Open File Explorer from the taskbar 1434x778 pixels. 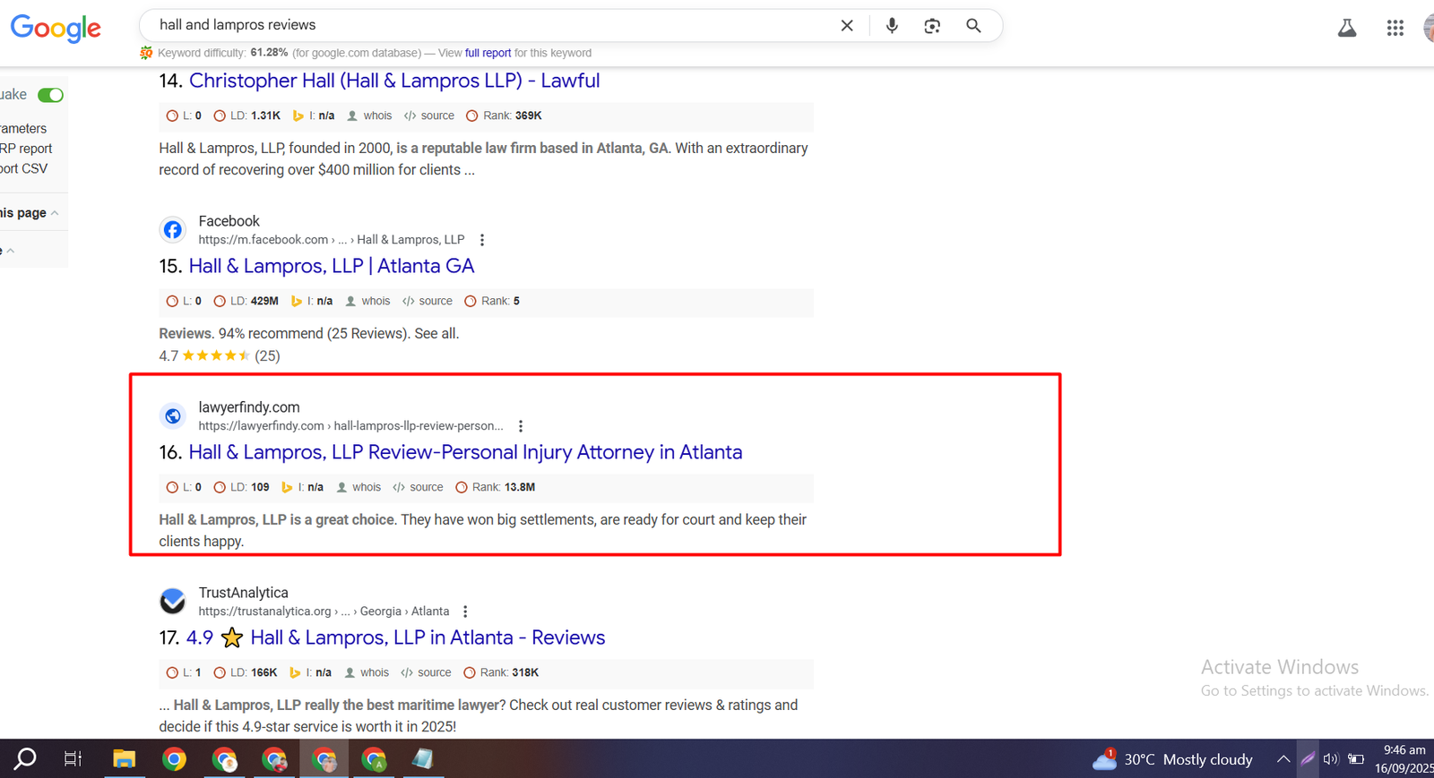124,759
